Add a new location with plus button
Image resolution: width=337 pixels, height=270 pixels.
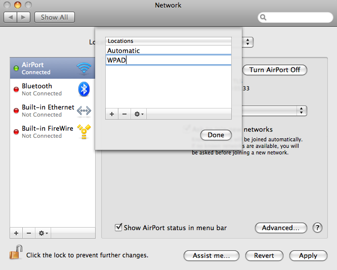(x=112, y=114)
